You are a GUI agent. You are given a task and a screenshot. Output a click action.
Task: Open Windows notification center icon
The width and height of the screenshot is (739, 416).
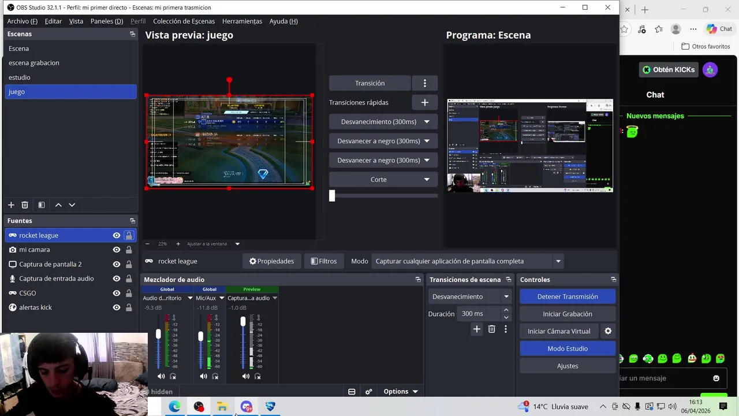(x=723, y=407)
